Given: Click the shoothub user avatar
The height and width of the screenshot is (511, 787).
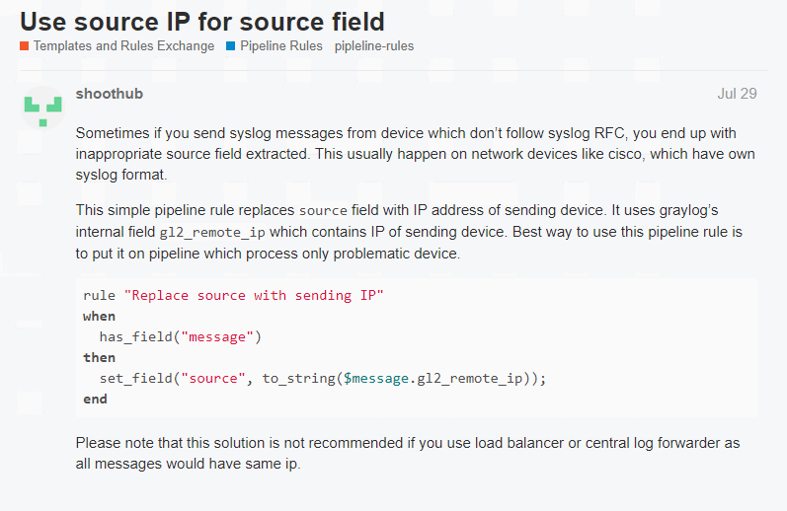Looking at the screenshot, I should (x=43, y=109).
